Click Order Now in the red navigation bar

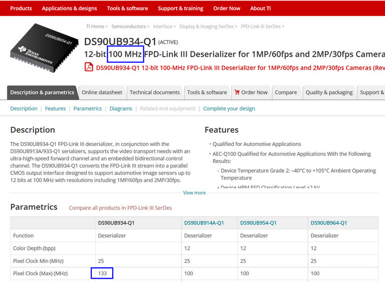(x=227, y=8)
